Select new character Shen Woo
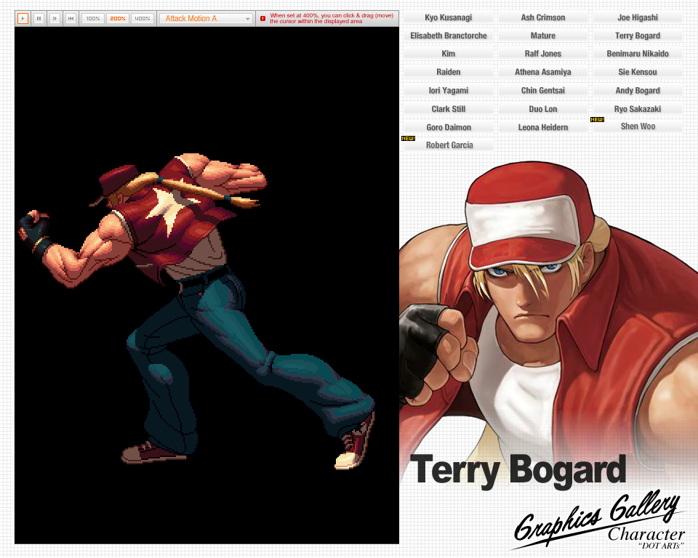698x558 pixels. click(x=638, y=126)
